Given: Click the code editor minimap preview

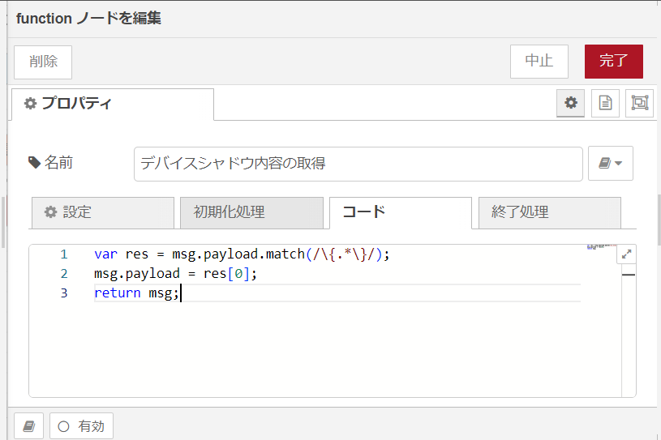Looking at the screenshot, I should coord(602,247).
